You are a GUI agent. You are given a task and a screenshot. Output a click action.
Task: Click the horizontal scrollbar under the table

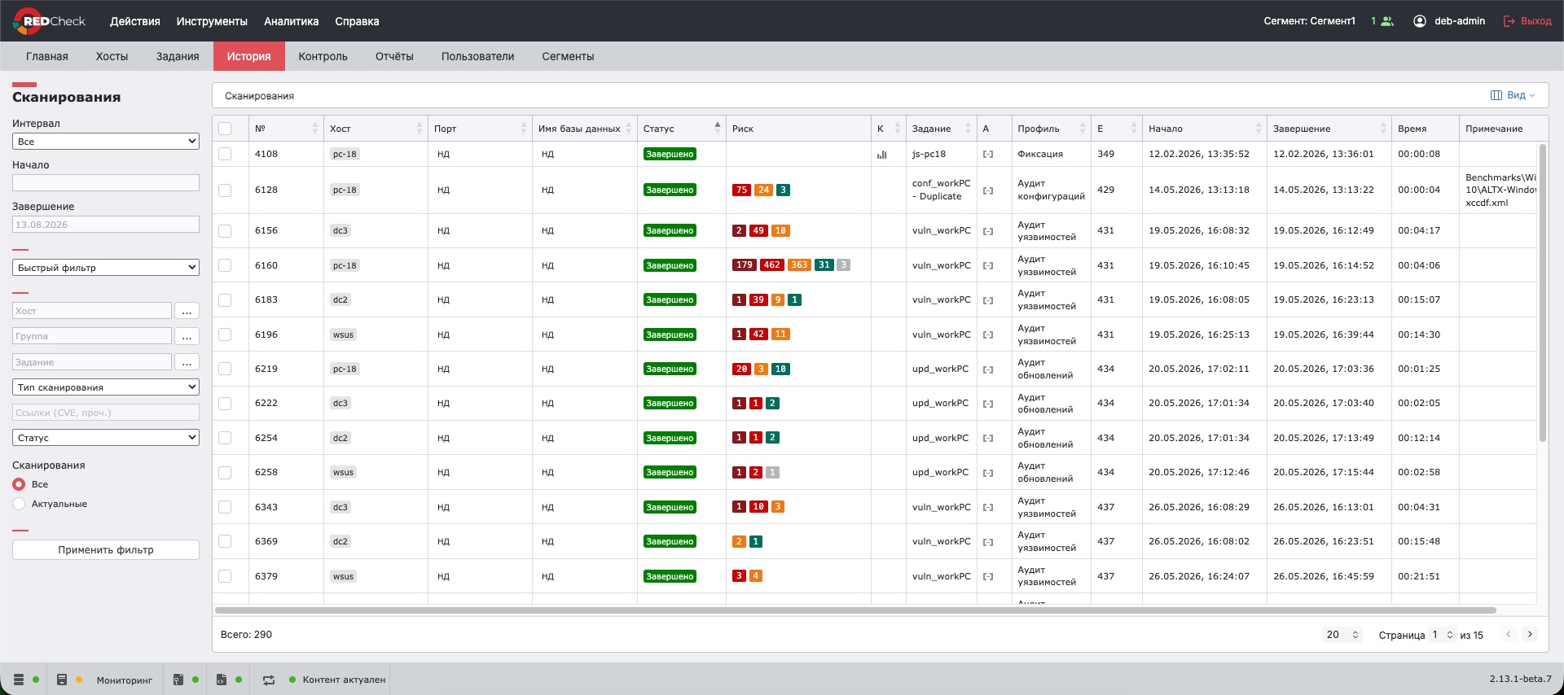(855, 610)
